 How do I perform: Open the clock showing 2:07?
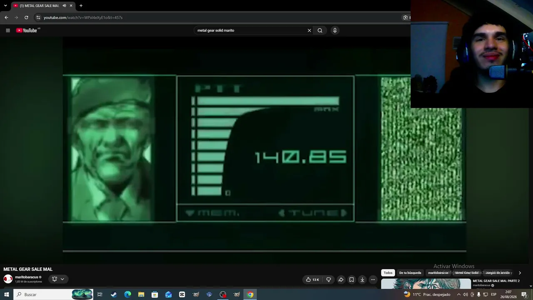click(508, 295)
